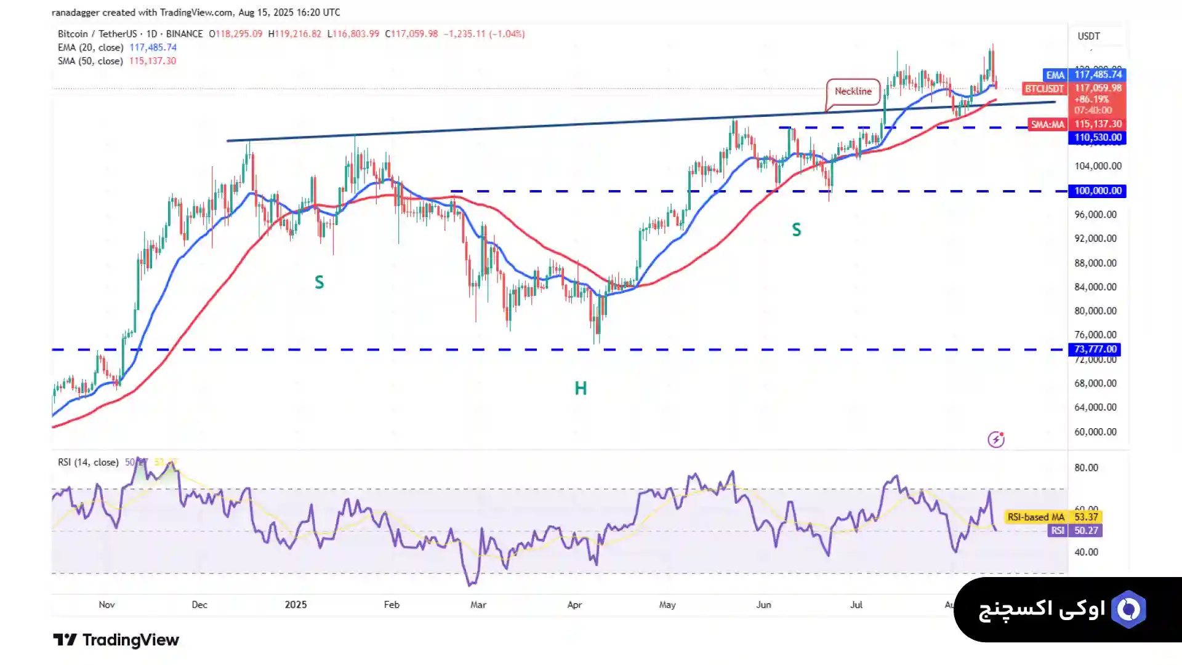
Task: Click the 100,000.00 horizontal line label
Action: (x=1098, y=191)
